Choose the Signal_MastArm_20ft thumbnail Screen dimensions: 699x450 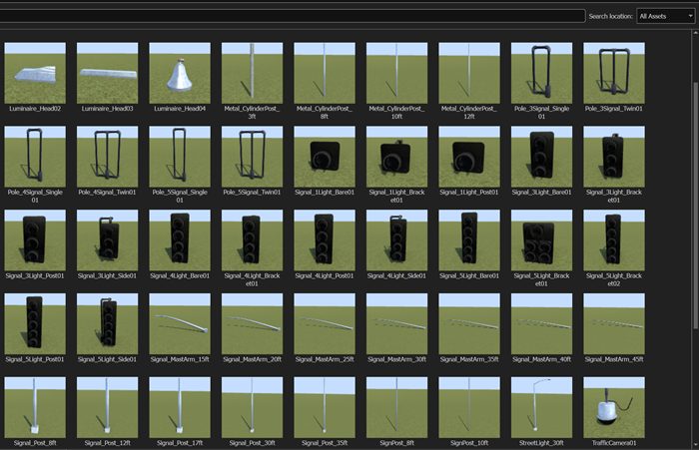tap(252, 324)
